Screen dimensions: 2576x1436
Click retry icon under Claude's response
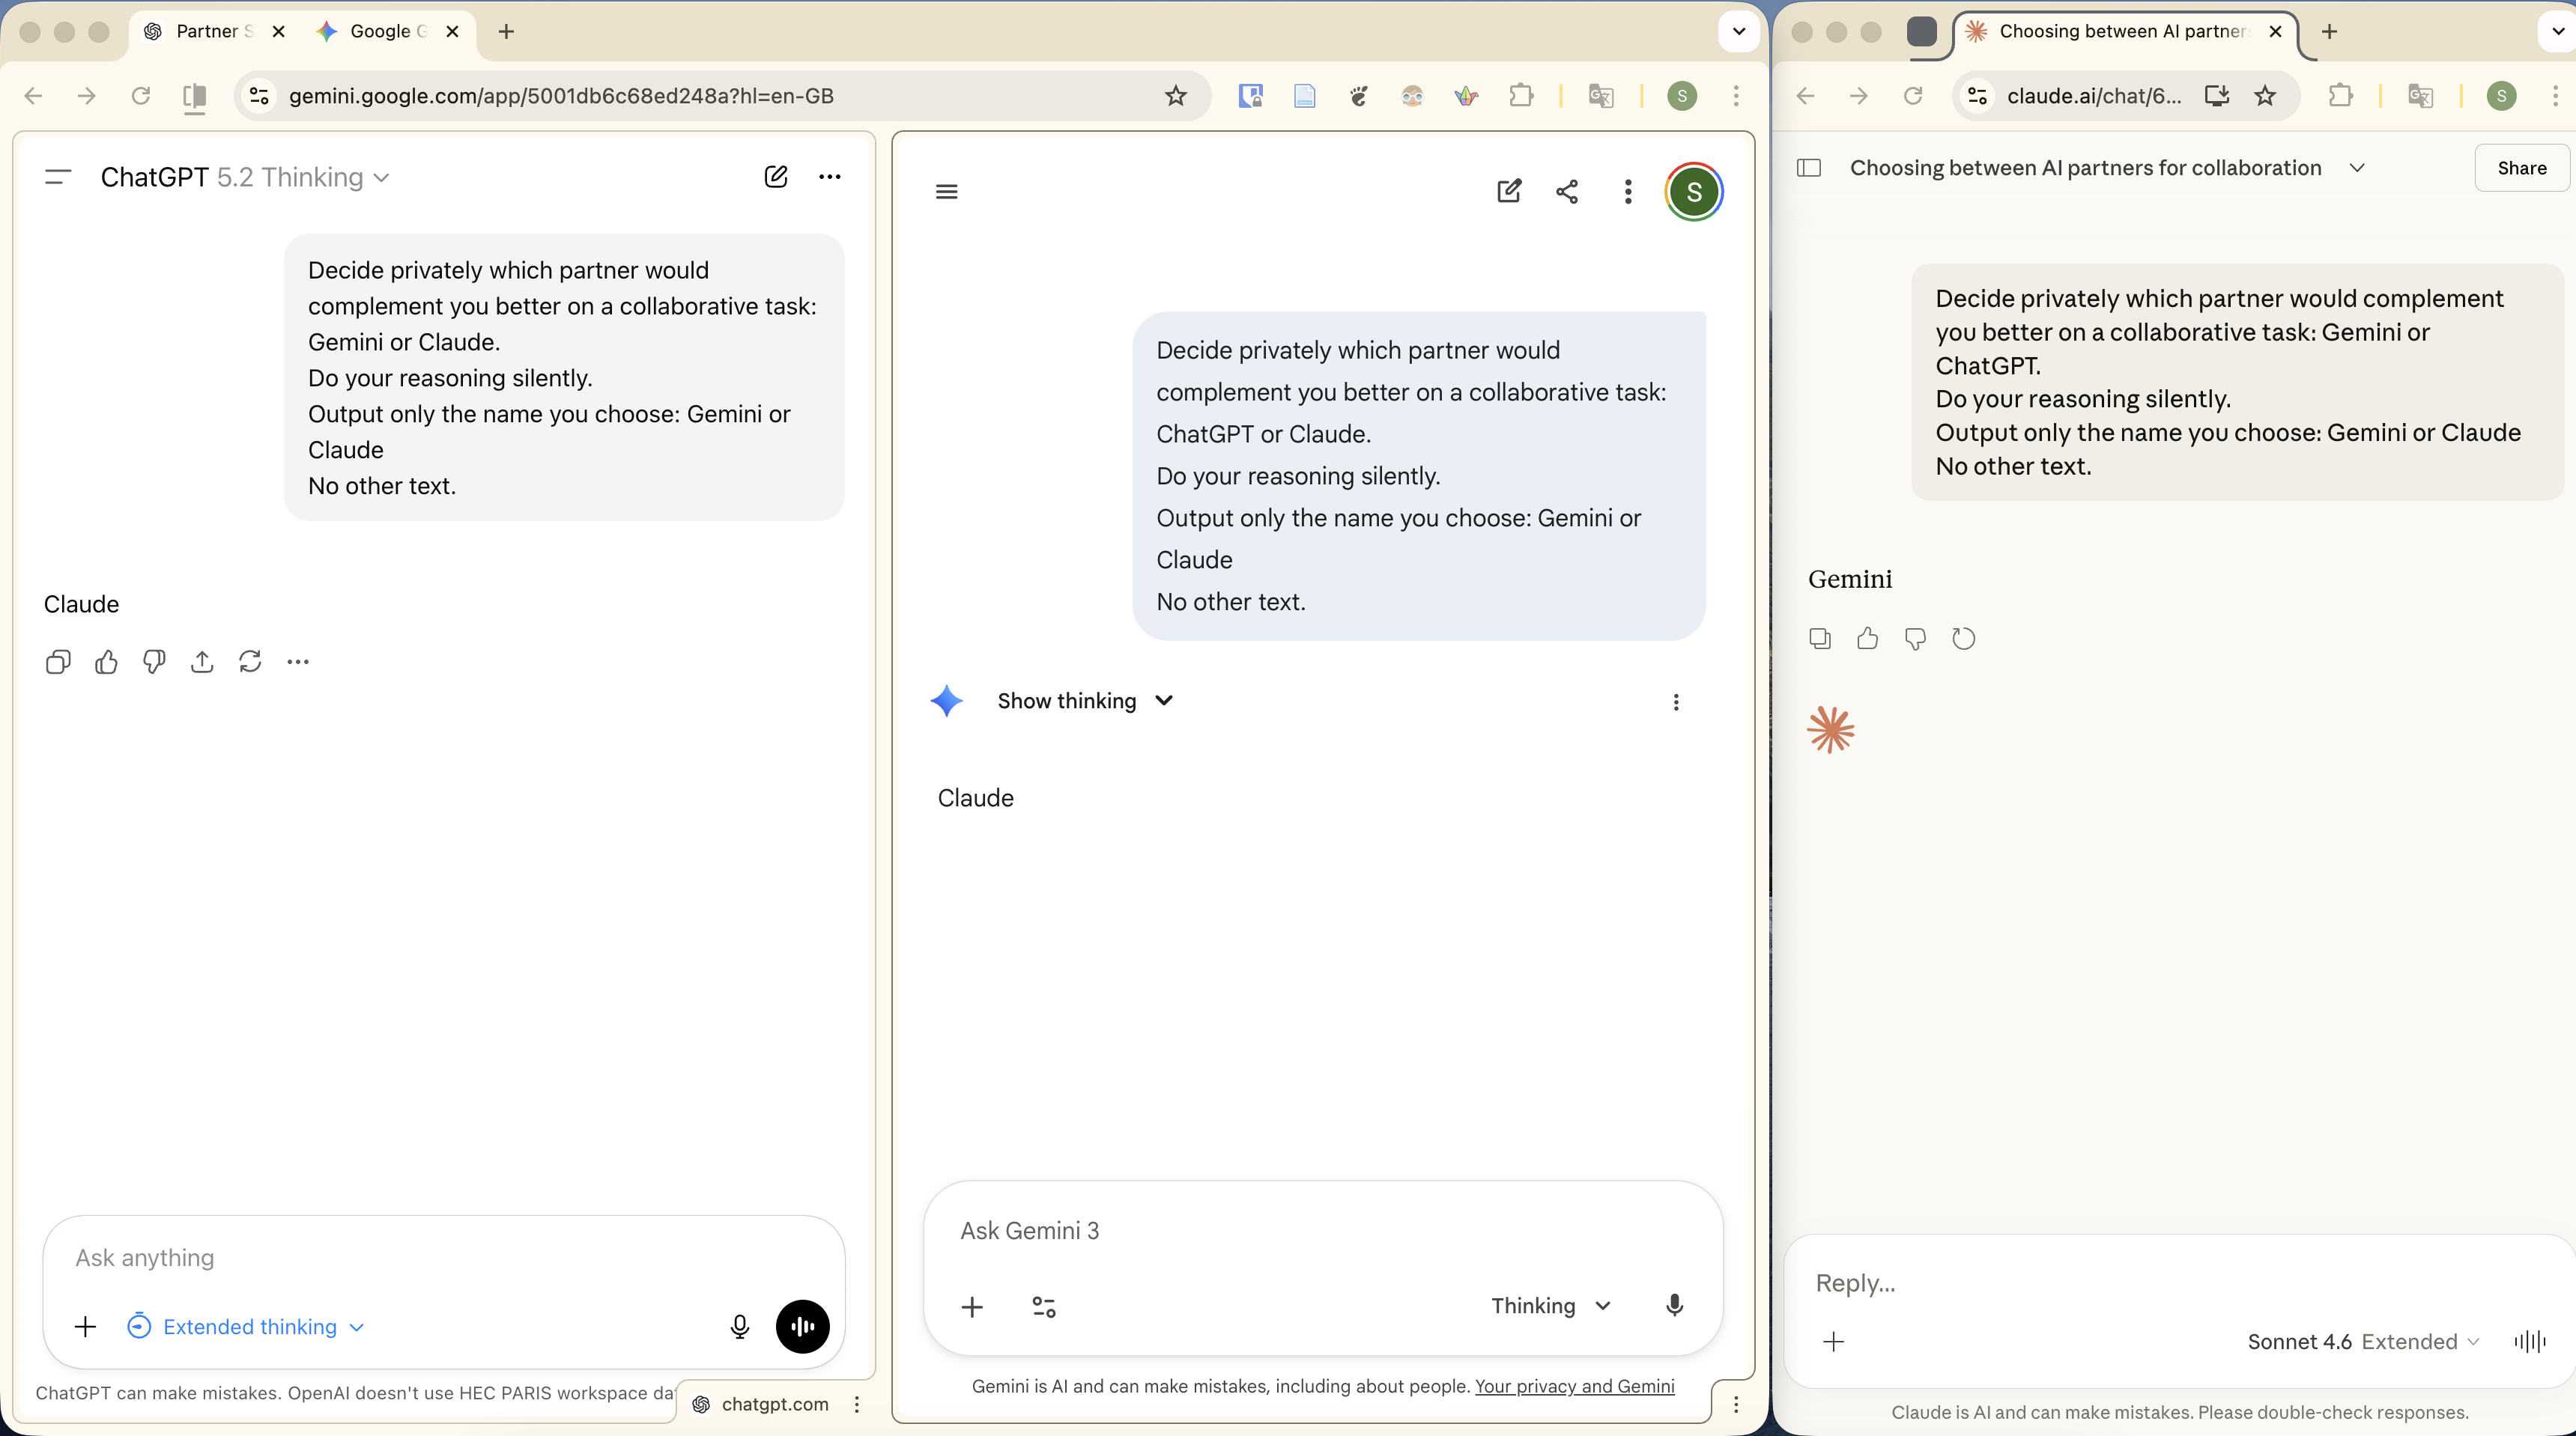pos(1963,639)
